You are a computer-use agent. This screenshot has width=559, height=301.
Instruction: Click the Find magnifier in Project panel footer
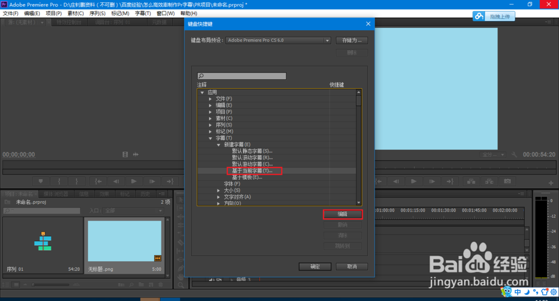click(131, 285)
